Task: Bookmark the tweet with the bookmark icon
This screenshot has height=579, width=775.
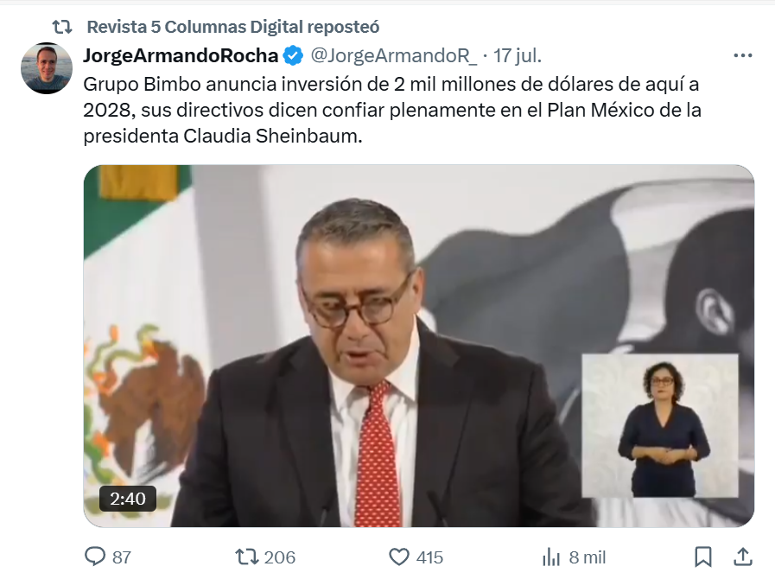Action: click(x=702, y=557)
